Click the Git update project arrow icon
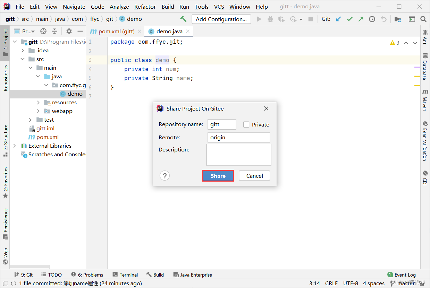The image size is (430, 288). tap(338, 19)
